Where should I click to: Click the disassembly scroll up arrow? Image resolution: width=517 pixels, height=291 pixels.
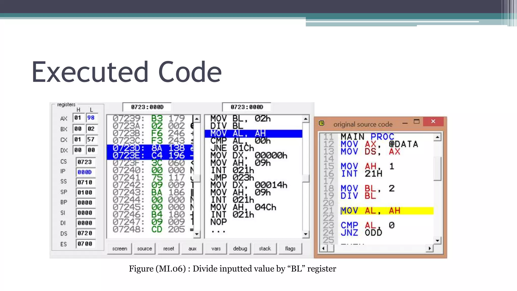(x=306, y=119)
